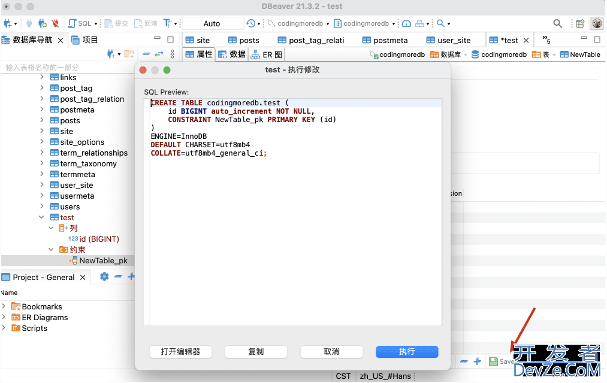Switch to the site editor tab

point(197,40)
